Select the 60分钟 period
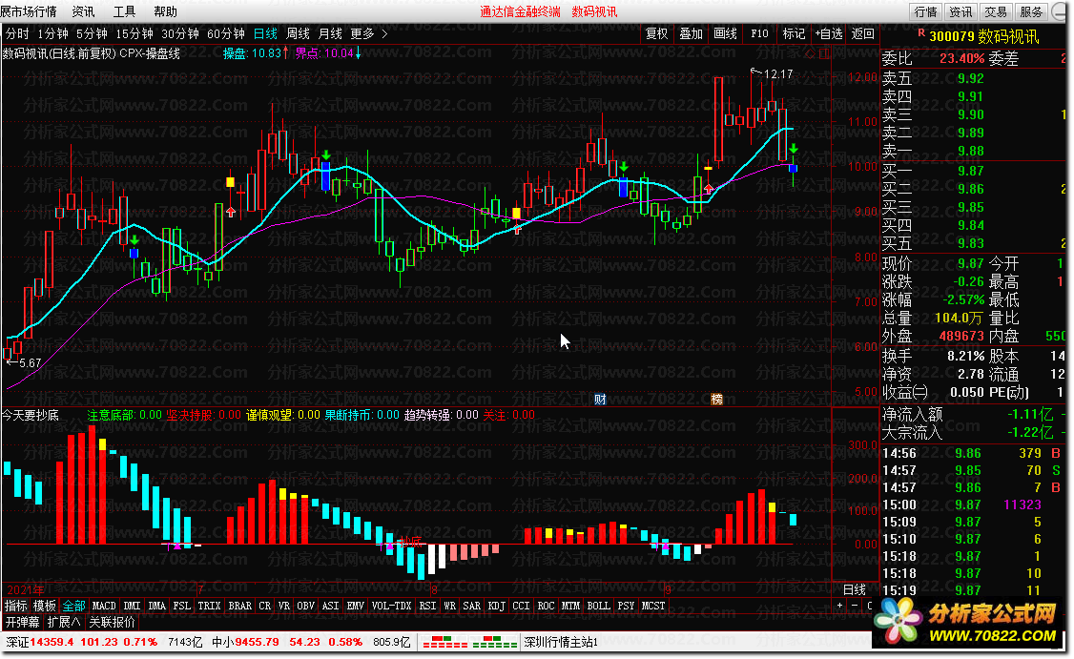This screenshot has height=659, width=1074. pyautogui.click(x=226, y=33)
